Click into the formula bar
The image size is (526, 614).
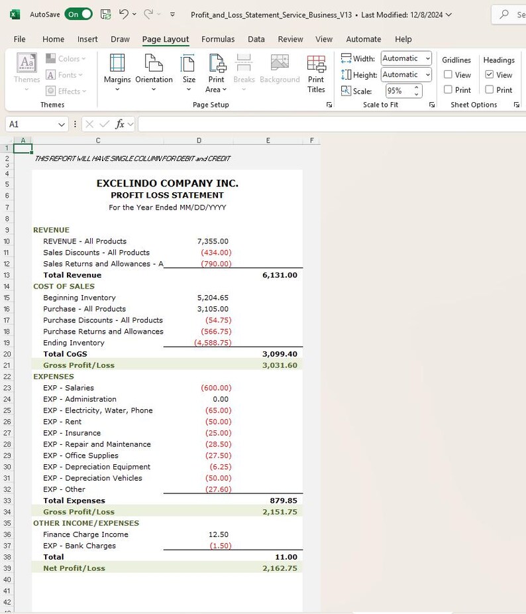[x=332, y=124]
